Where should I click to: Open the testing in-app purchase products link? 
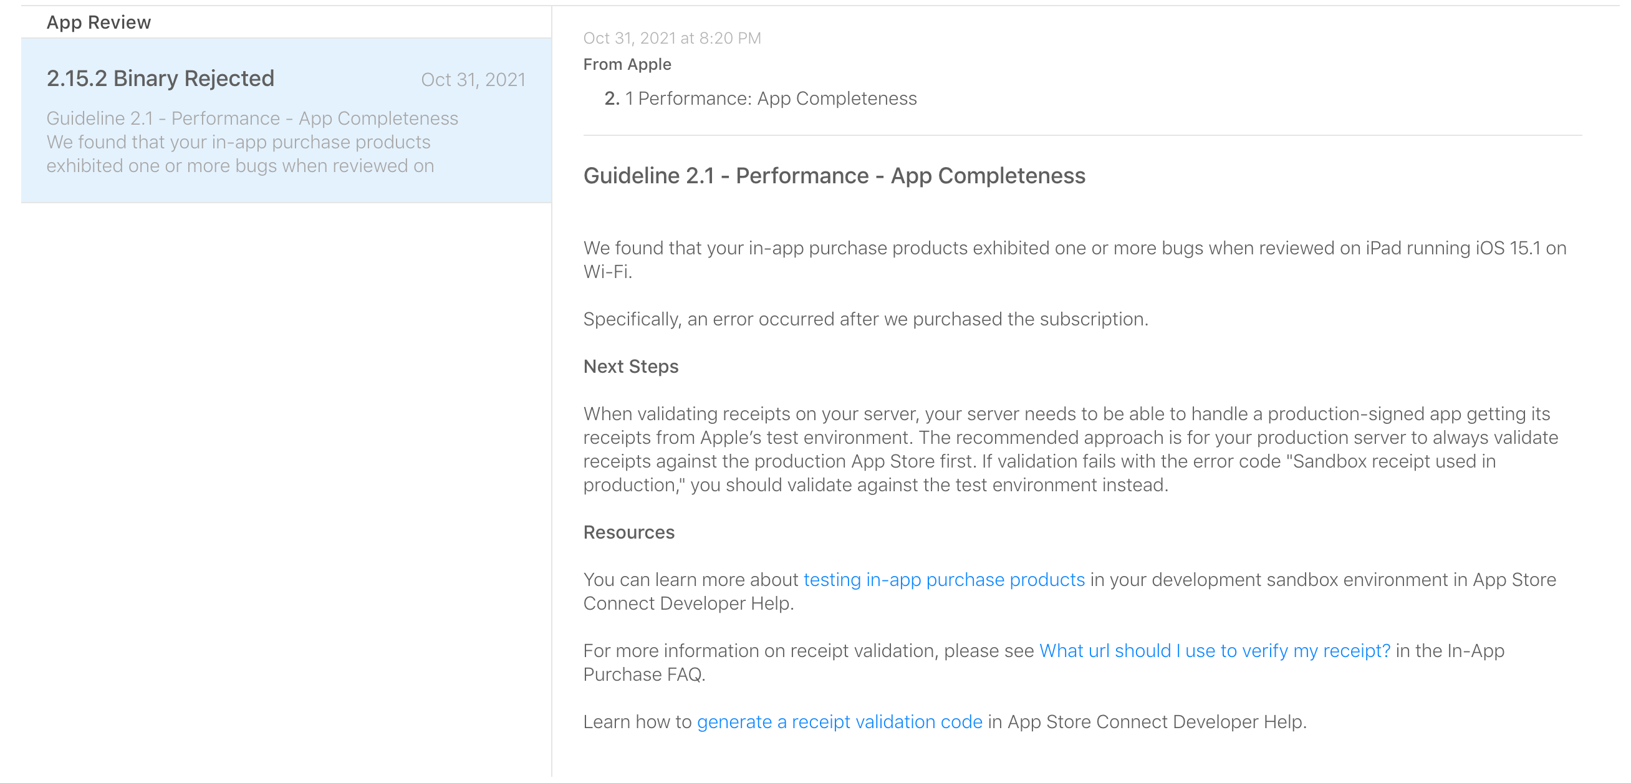click(944, 580)
